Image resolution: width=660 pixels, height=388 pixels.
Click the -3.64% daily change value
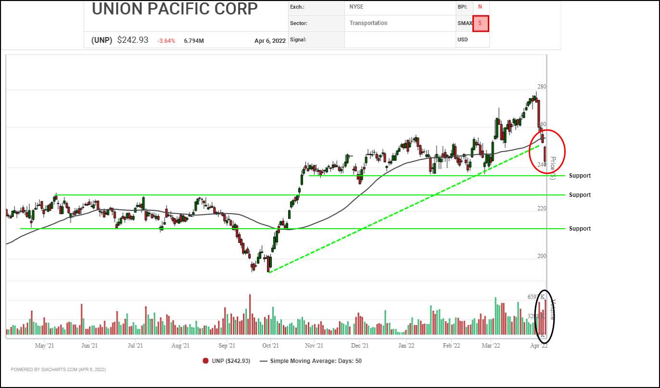[x=166, y=41]
